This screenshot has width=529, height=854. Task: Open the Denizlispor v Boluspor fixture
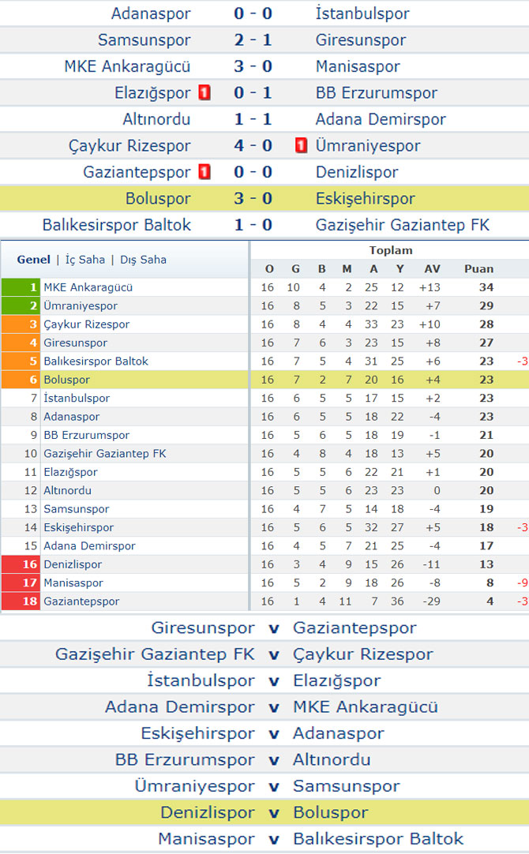264,812
